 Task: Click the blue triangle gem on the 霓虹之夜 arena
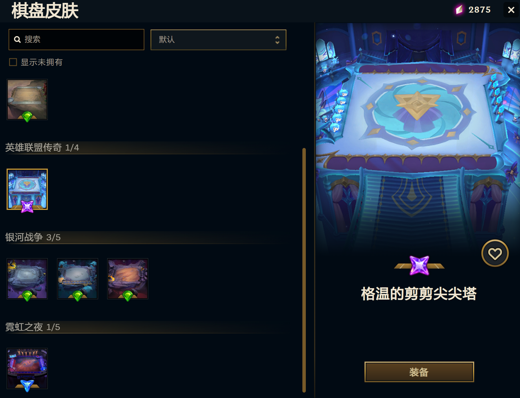[27, 385]
